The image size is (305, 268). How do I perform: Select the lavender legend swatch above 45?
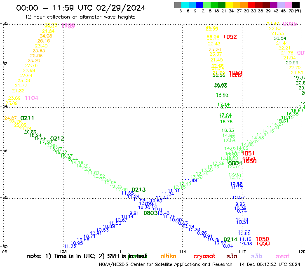click(x=281, y=5)
